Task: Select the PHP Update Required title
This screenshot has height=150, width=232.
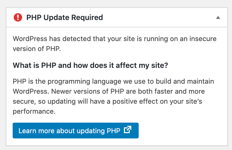Action: 65,17
